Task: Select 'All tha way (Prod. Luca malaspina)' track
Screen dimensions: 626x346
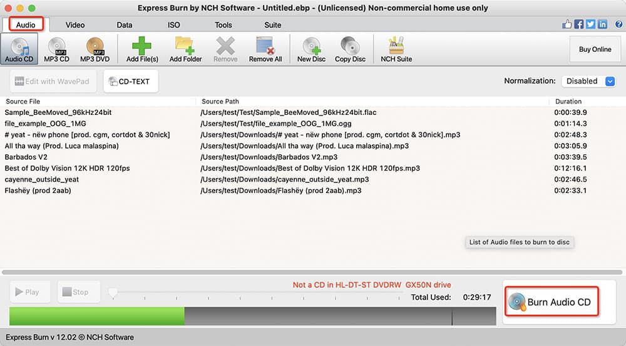Action: [x=61, y=146]
